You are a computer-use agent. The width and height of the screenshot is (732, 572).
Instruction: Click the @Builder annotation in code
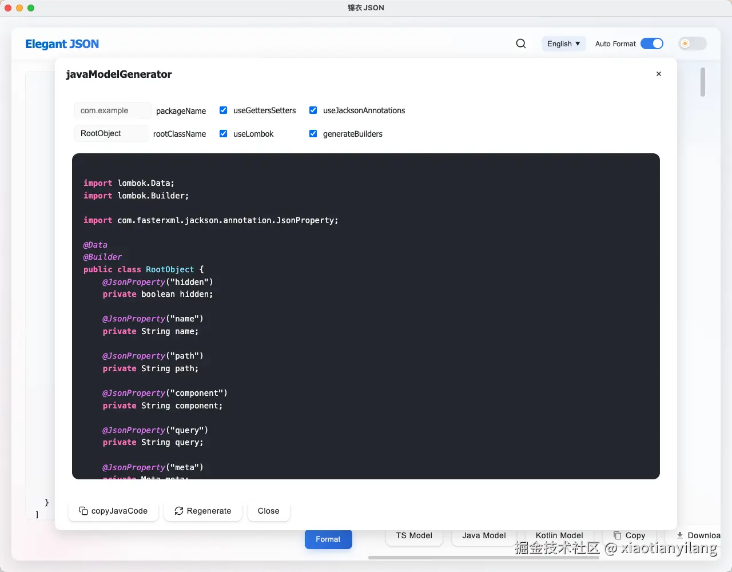103,257
